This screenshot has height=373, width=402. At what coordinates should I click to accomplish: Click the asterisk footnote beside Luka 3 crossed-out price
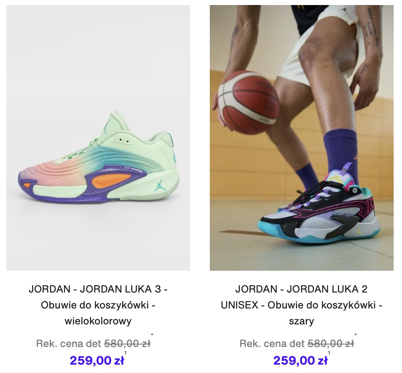click(152, 335)
